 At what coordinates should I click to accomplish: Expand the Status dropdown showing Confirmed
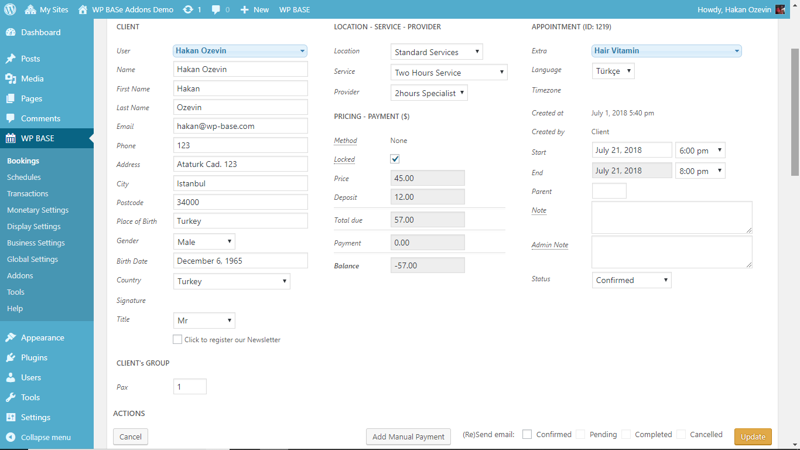coord(631,280)
